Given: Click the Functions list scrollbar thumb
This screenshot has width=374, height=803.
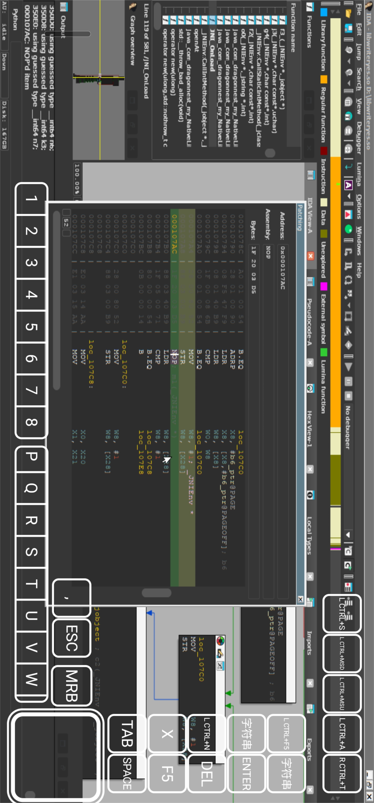Looking at the screenshot, I should [270, 153].
